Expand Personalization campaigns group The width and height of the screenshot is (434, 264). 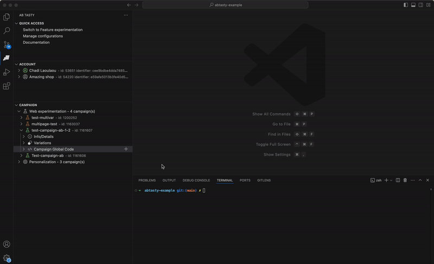(19, 162)
